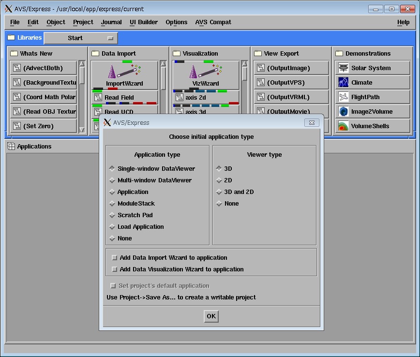Open the UI Builder menu
This screenshot has height=357, width=420.
(144, 22)
